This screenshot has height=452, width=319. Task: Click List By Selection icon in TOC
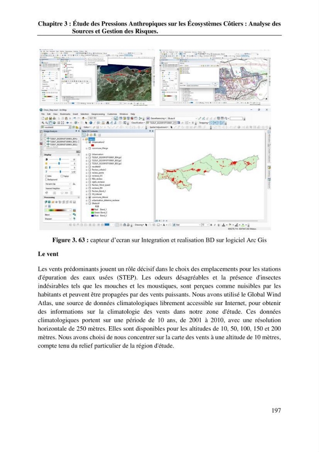(95, 135)
